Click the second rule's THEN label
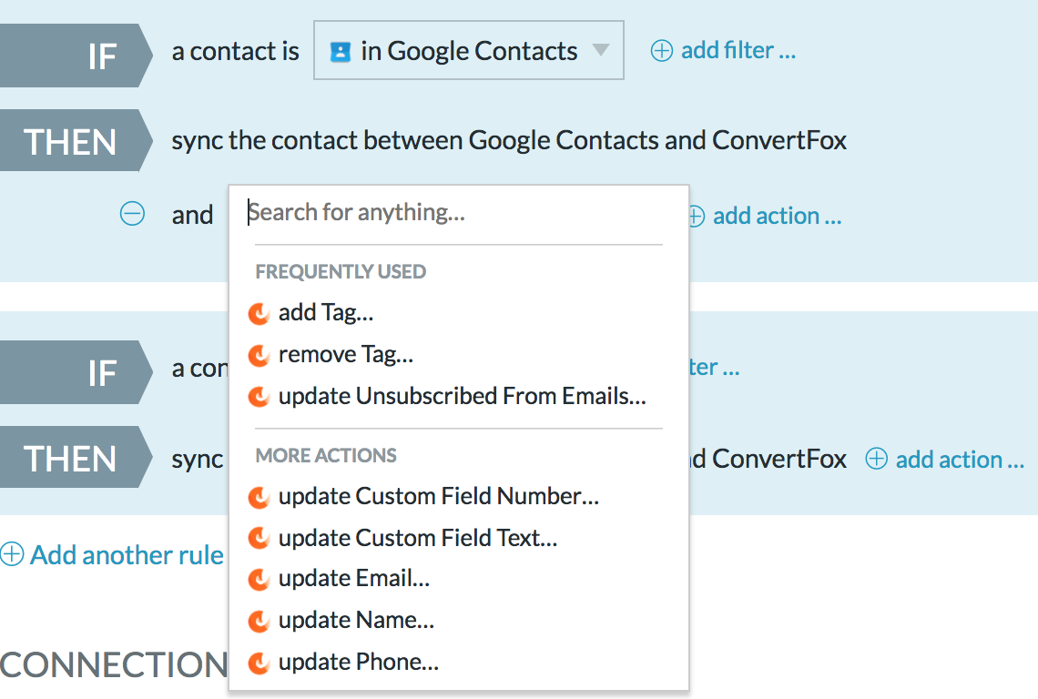Screen dimensions: 1038x699 point(76,458)
